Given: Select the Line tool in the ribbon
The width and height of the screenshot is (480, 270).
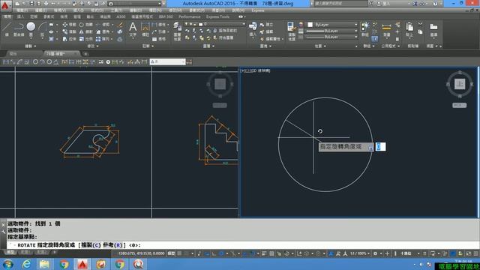Looking at the screenshot, I should click(x=7, y=29).
